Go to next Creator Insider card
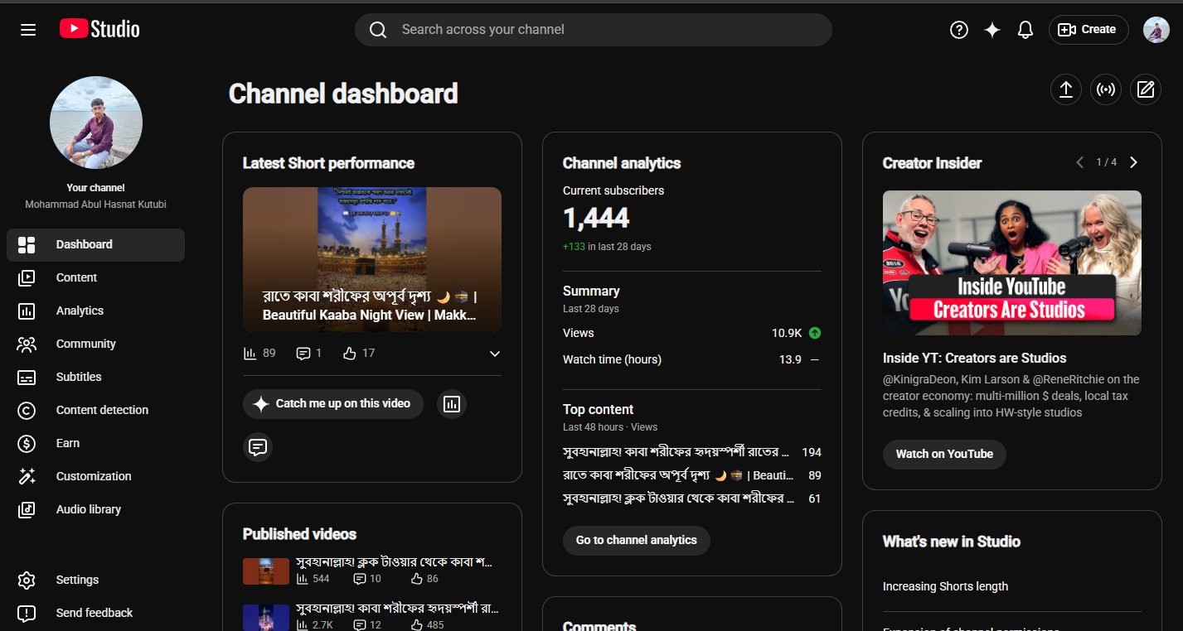1183x631 pixels. pyautogui.click(x=1134, y=162)
